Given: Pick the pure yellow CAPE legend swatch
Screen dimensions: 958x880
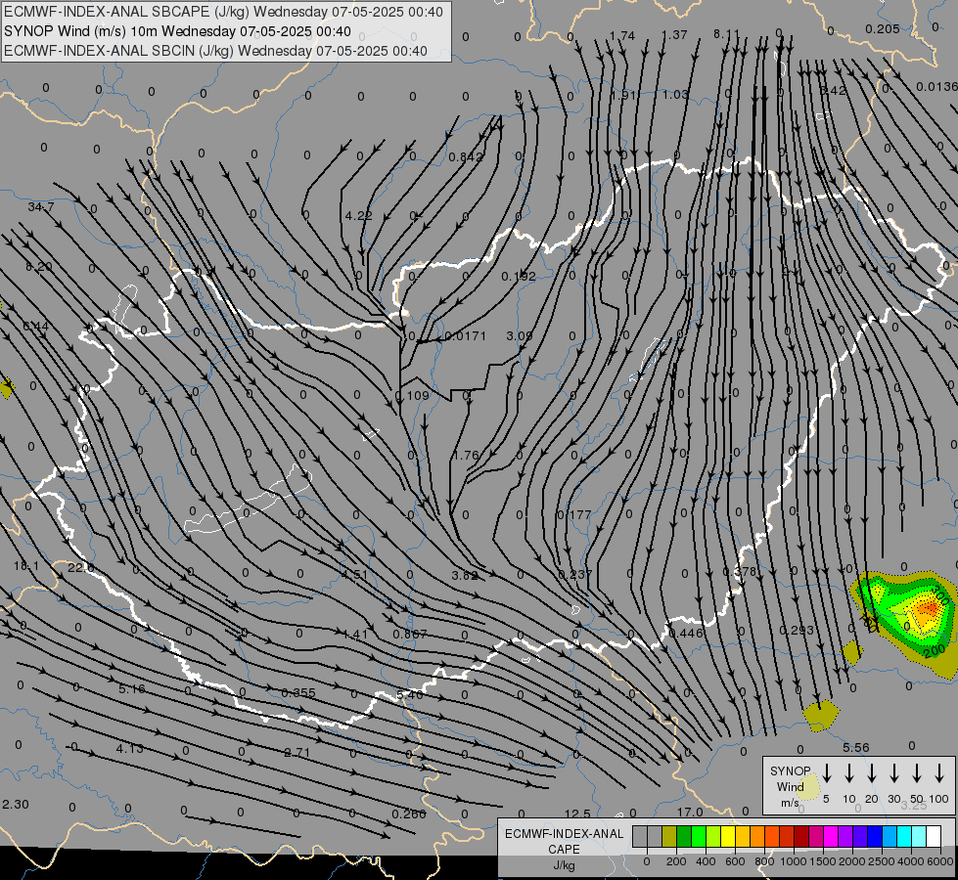Looking at the screenshot, I should pos(728,837).
